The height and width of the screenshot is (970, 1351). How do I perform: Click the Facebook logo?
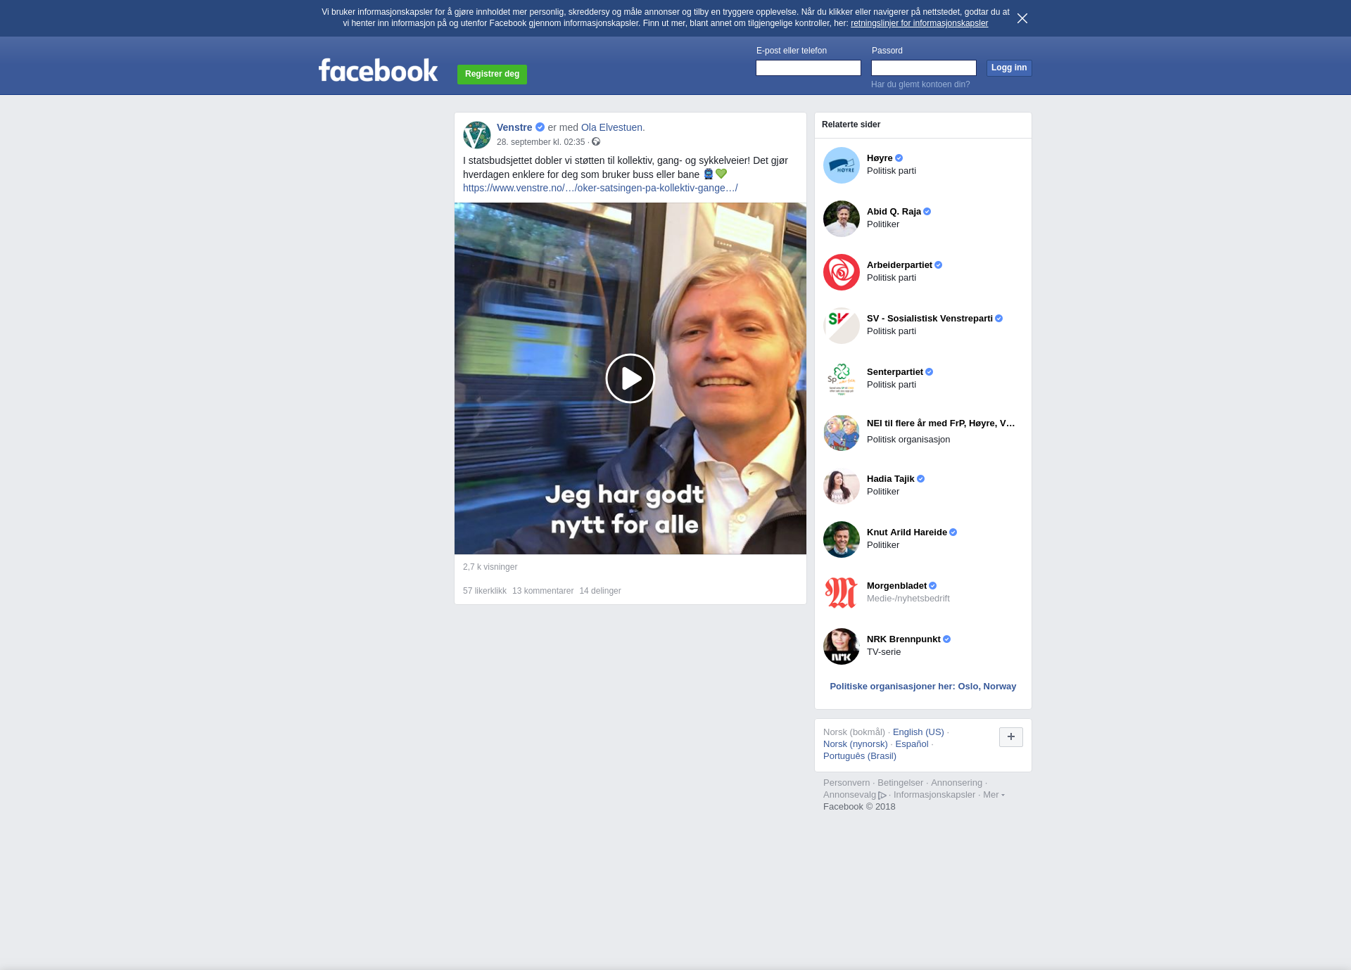click(378, 70)
